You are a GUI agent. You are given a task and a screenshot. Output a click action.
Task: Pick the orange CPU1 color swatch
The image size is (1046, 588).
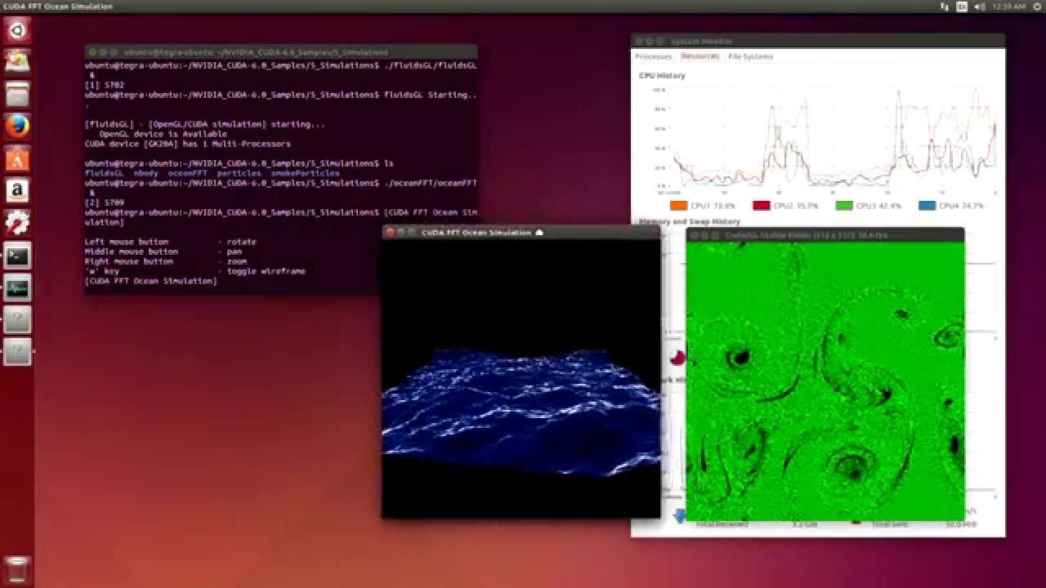678,206
